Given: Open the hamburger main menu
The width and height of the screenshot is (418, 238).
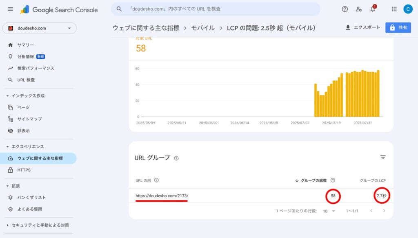Looking at the screenshot, I should 11,9.
